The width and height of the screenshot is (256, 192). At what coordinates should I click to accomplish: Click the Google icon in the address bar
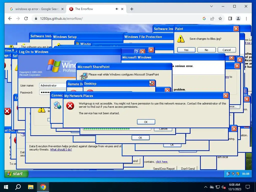pos(204,18)
